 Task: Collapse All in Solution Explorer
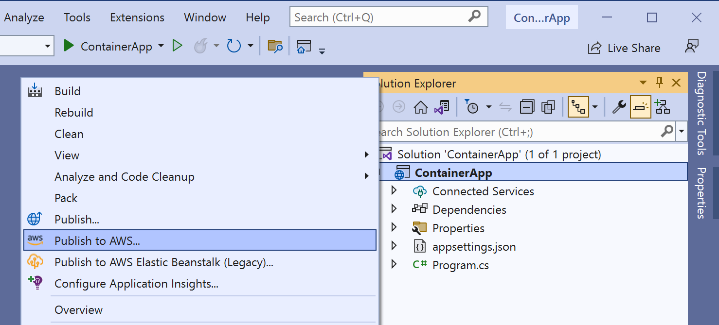[527, 107]
